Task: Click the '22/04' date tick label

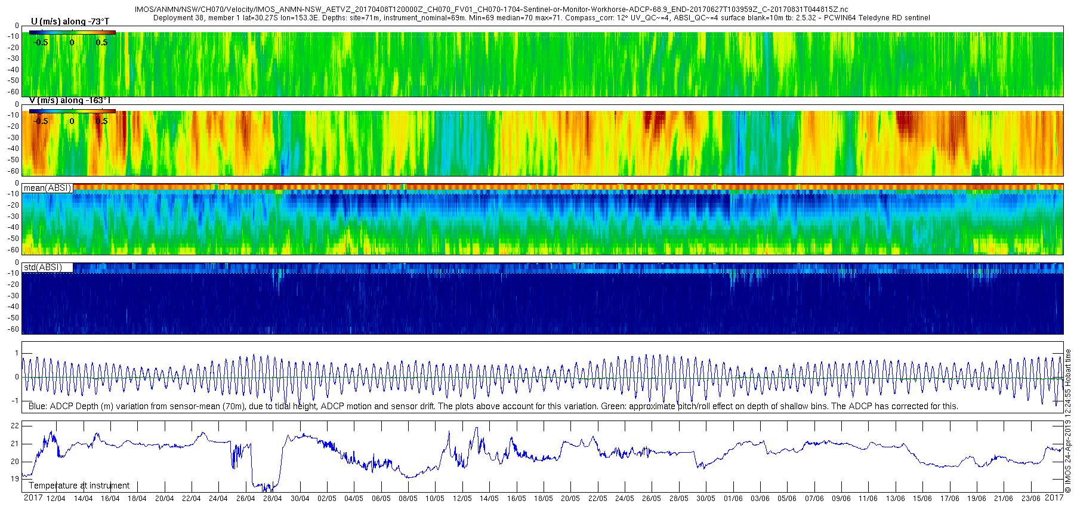Action: click(192, 499)
